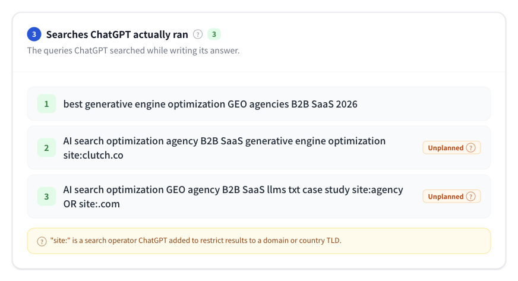Click subtitle 'The queries ChatGPT searched while writing'

coord(133,50)
